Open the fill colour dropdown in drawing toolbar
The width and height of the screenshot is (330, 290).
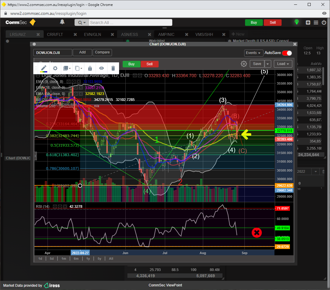[67, 68]
